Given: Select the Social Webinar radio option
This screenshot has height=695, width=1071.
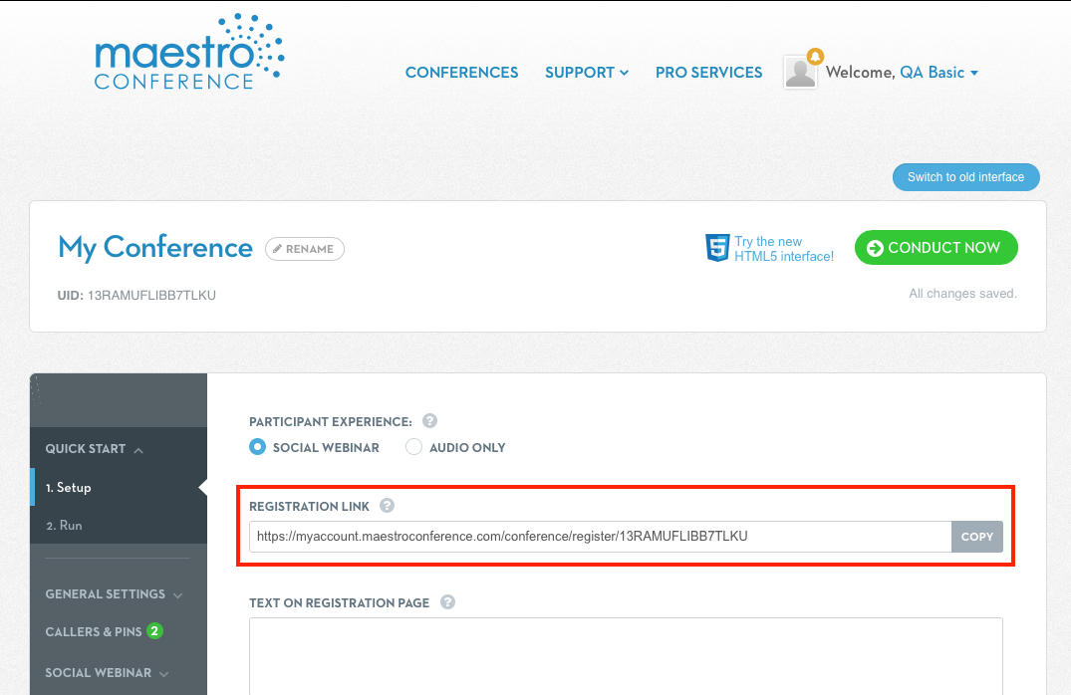Looking at the screenshot, I should [257, 446].
